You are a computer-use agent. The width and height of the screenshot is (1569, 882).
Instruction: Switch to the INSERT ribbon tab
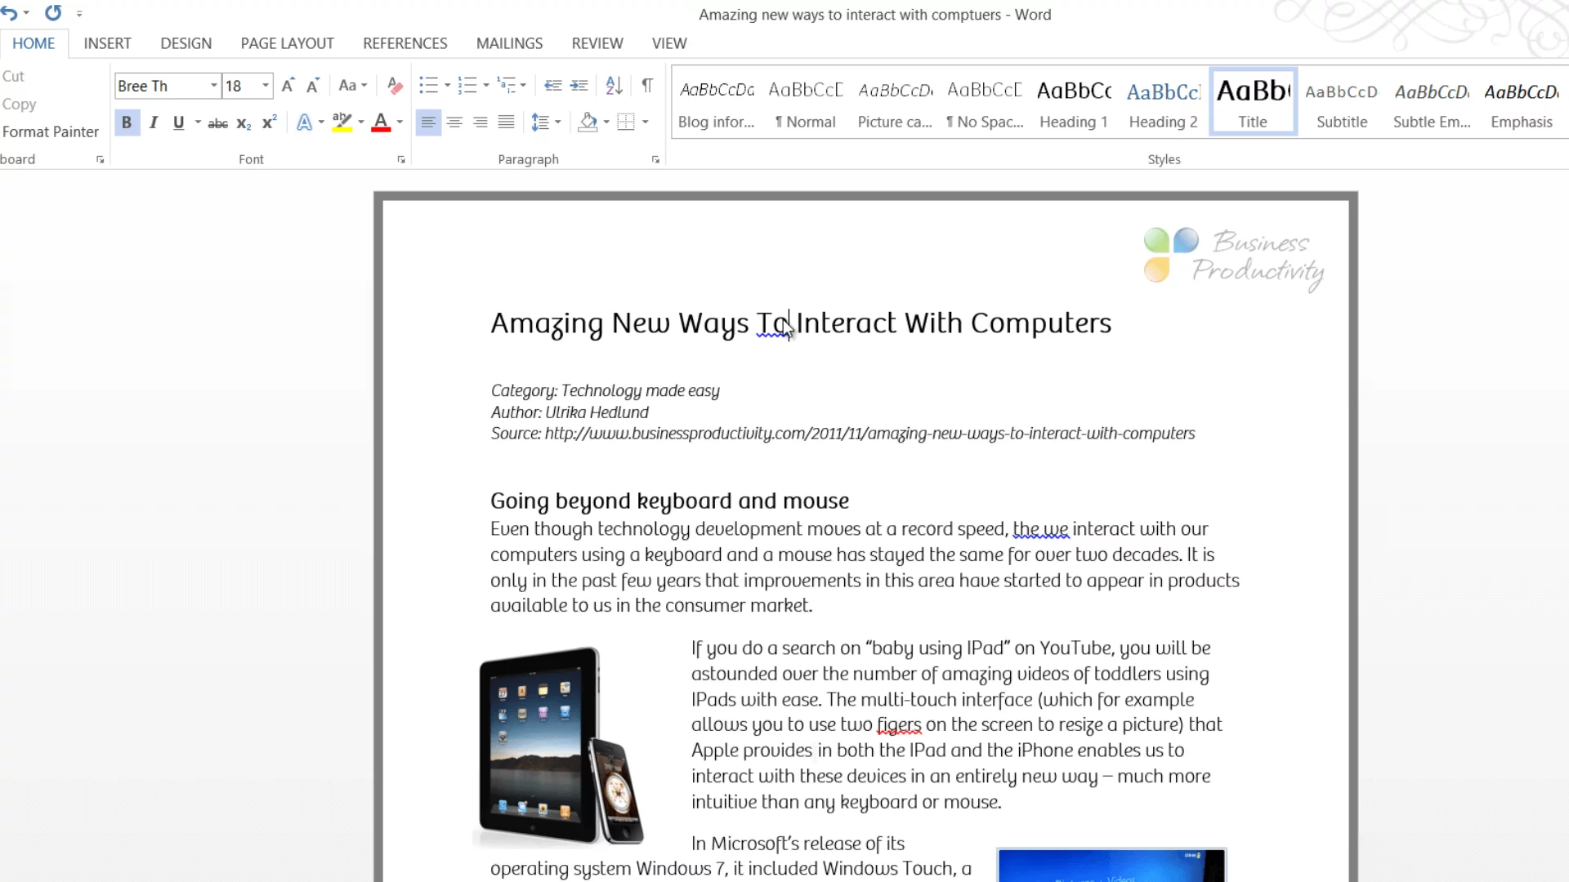tap(107, 43)
